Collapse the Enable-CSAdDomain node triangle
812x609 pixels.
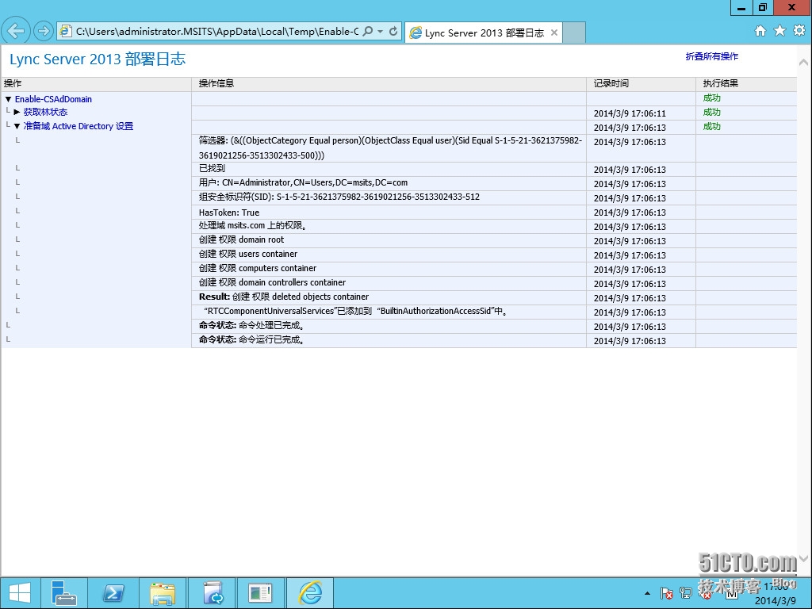click(8, 99)
